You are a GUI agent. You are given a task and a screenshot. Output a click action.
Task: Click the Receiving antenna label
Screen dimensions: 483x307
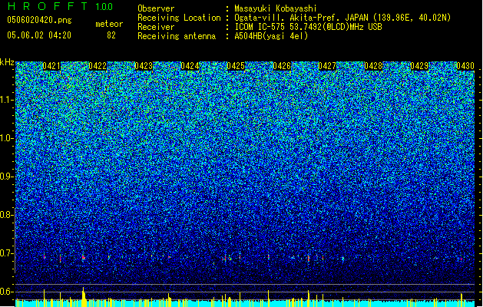(177, 36)
